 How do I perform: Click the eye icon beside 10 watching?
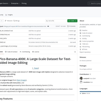[x=80, y=47]
